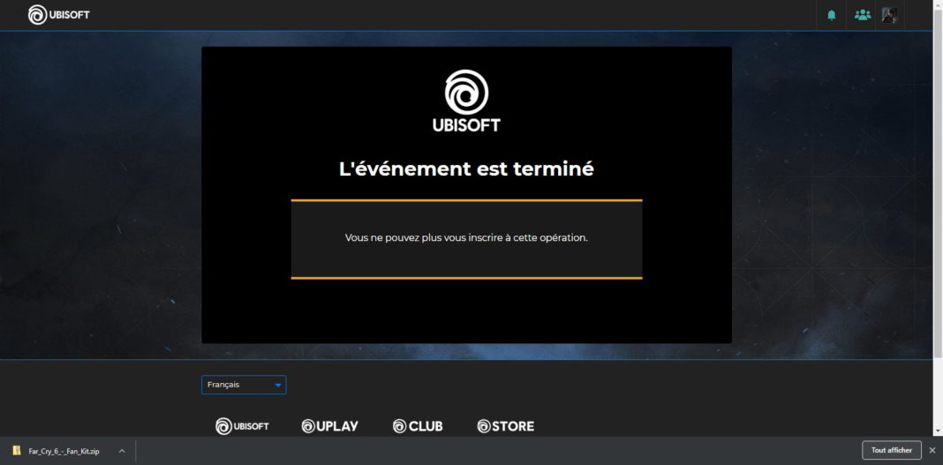This screenshot has width=943, height=465.
Task: Open the user avatar profile menu
Action: (889, 15)
